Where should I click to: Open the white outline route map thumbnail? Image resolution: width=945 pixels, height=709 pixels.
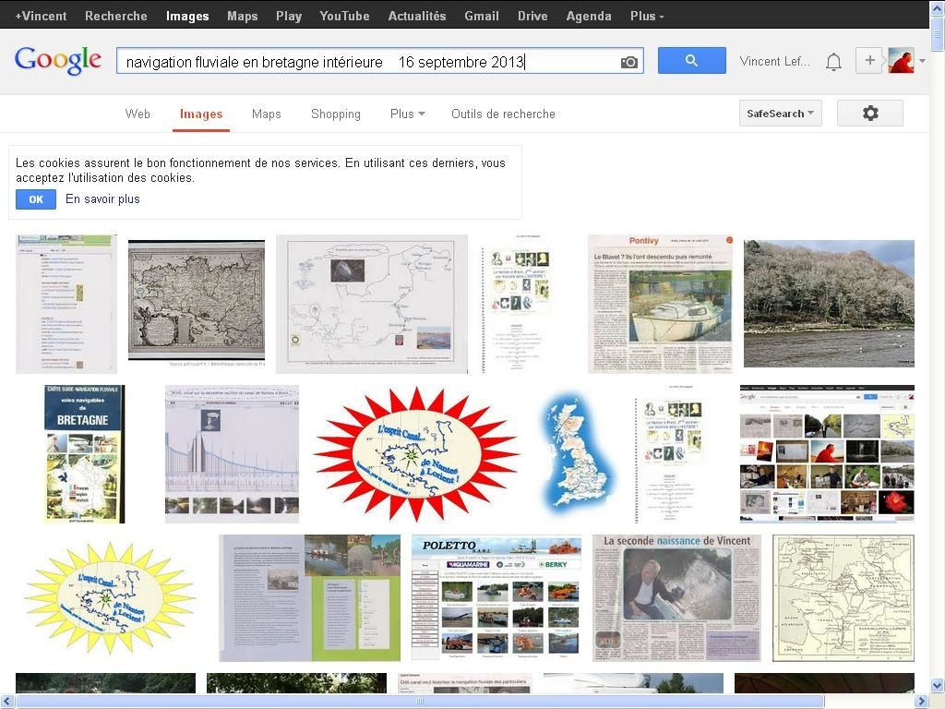tap(372, 304)
